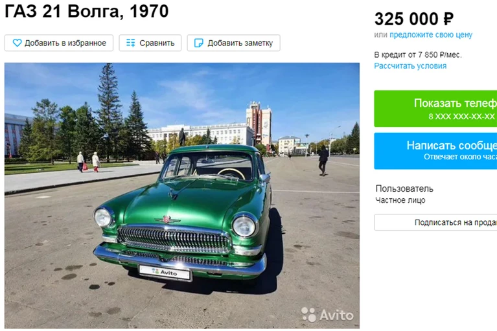Click the Avito watermark logo on photo
Viewport: 497px width, 331px height.
pos(327,315)
